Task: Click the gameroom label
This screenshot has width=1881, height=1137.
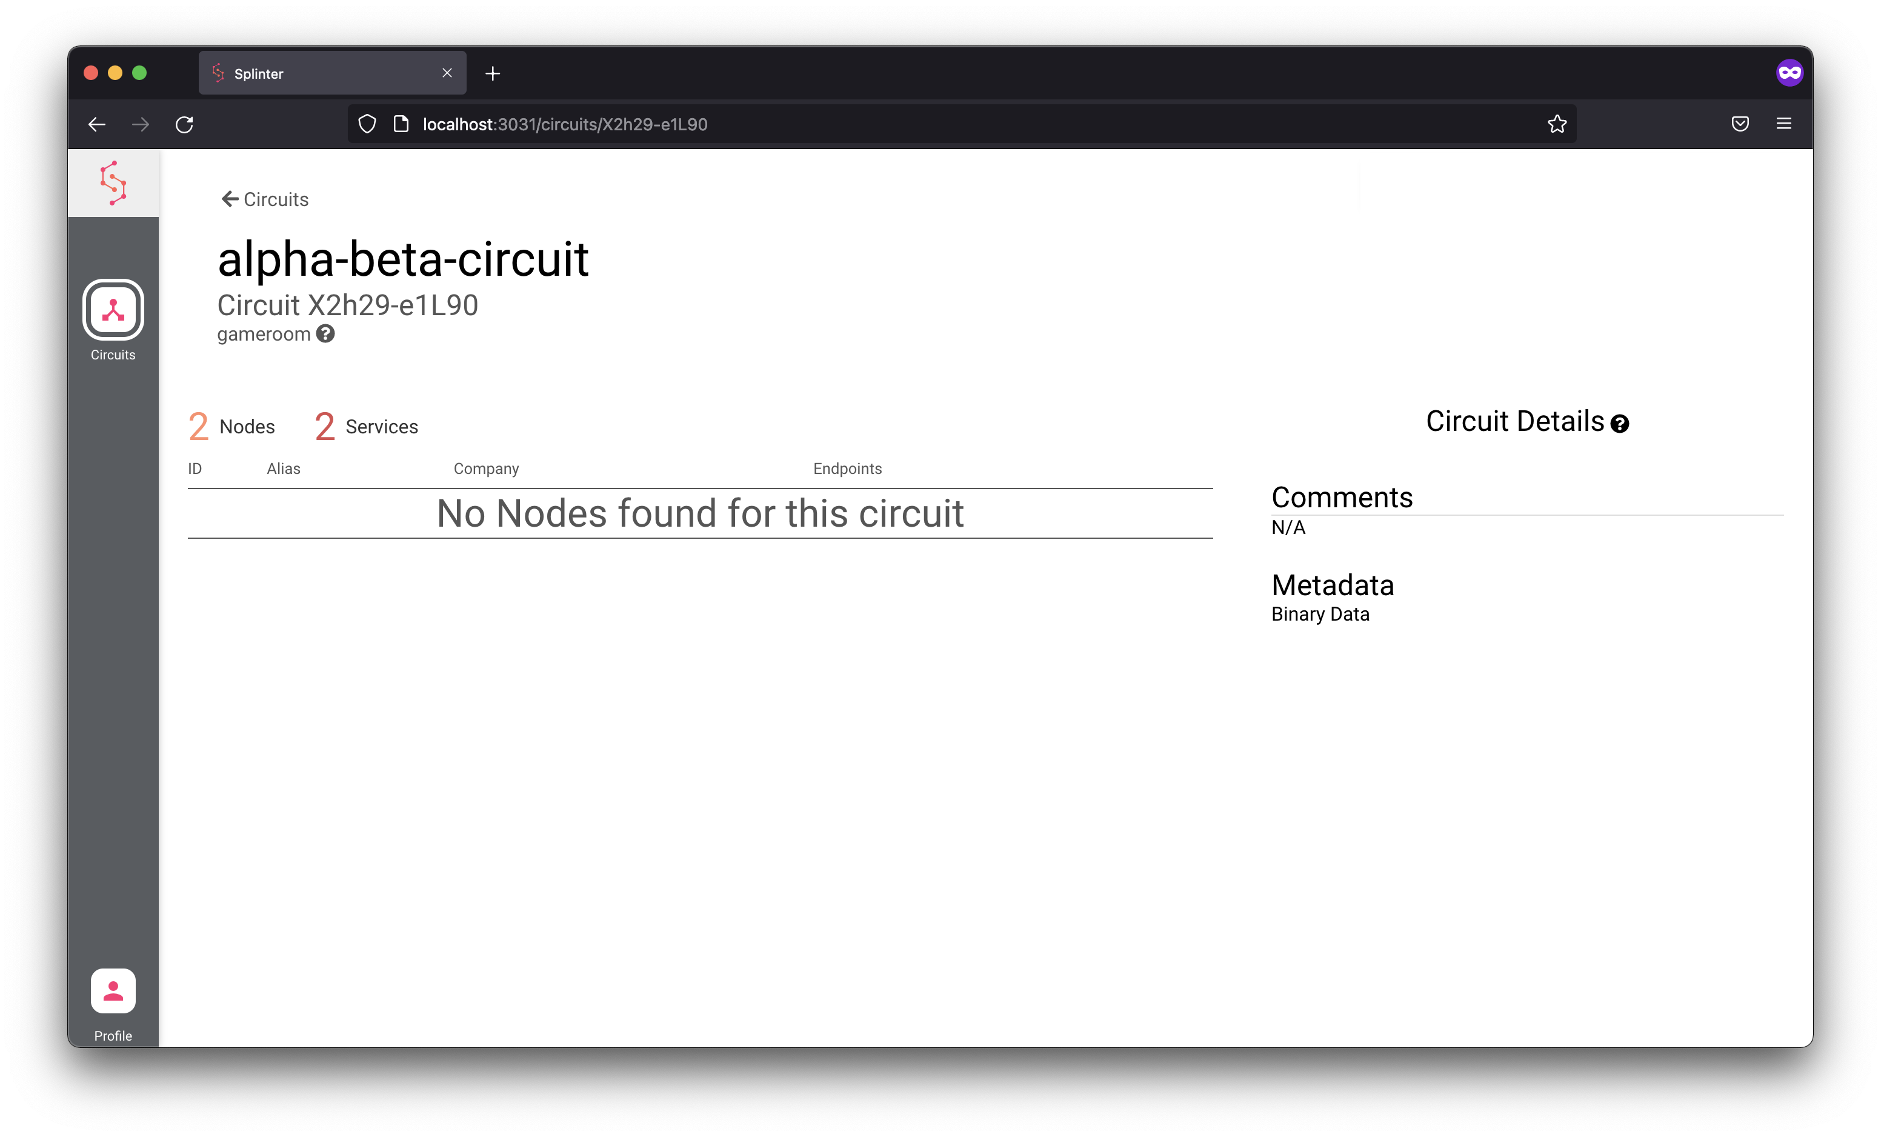Action: (264, 335)
